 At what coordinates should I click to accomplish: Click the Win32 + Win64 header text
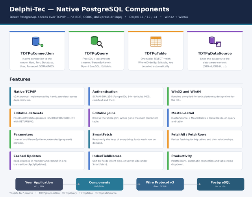pyautogui.click(x=176, y=17)
